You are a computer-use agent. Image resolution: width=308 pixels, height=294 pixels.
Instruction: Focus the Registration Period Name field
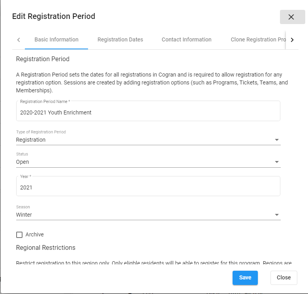(148, 112)
